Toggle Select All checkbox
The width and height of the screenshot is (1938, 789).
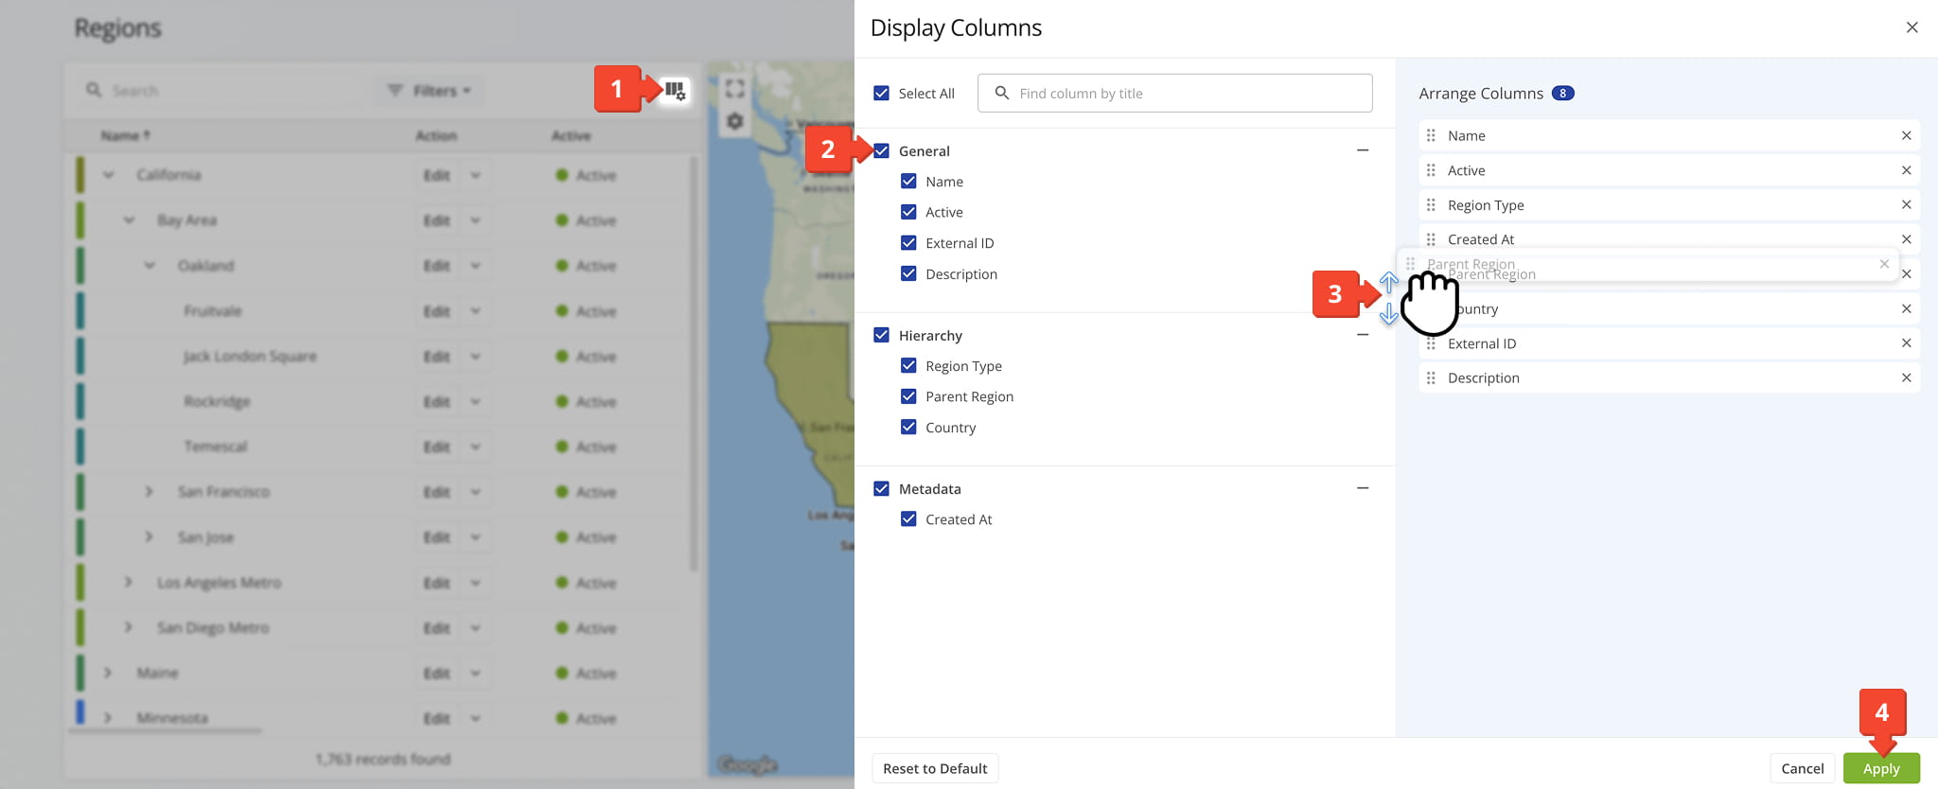(881, 93)
